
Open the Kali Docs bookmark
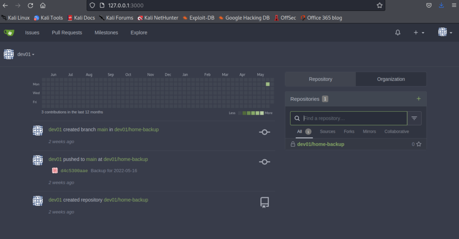click(x=82, y=18)
